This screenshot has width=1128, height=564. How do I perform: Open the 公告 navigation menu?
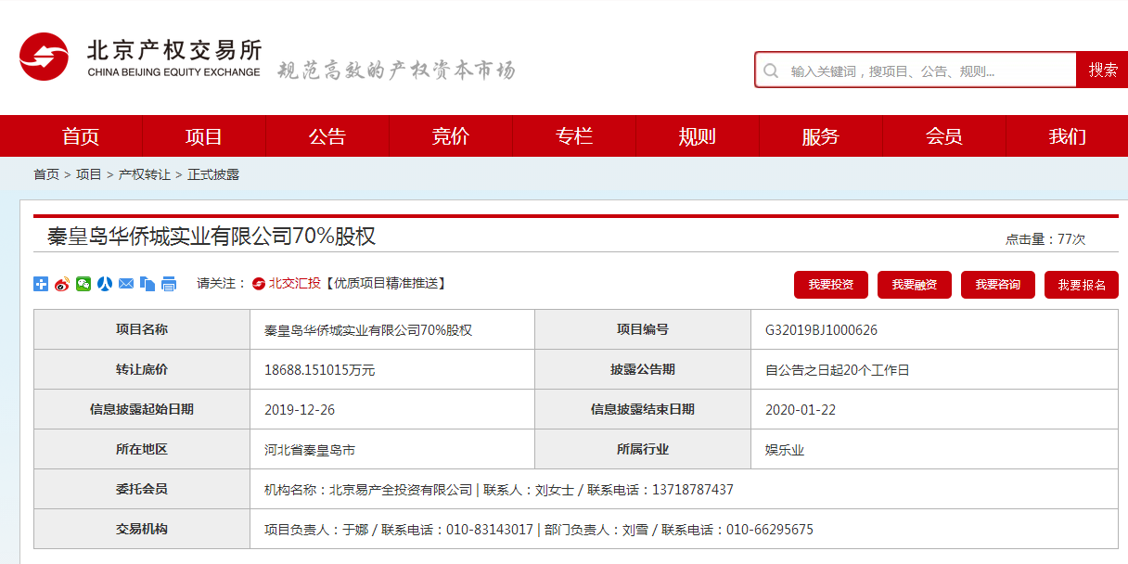[x=327, y=136]
